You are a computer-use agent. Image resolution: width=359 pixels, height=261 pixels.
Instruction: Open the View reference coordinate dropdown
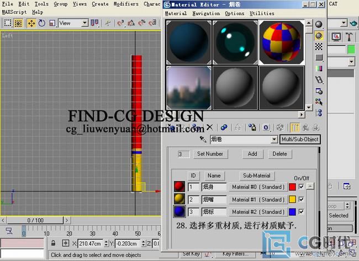click(73, 23)
